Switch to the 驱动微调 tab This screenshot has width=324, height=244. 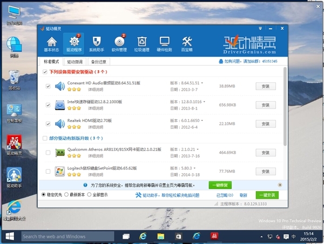(x=75, y=62)
